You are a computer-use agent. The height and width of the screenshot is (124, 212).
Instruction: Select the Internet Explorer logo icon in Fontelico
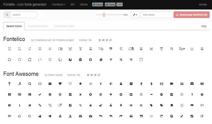coord(101,60)
